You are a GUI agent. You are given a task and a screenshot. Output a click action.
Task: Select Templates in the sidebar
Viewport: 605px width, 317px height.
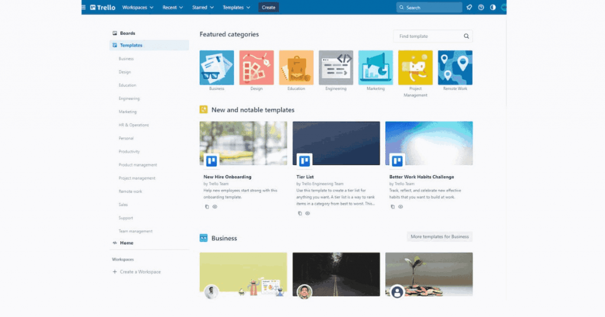tap(149, 45)
